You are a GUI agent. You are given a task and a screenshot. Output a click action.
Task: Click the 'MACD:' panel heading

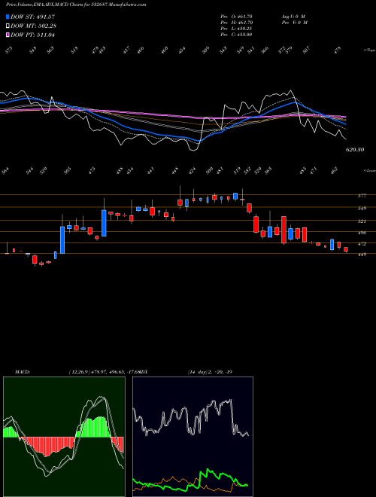pyautogui.click(x=23, y=372)
